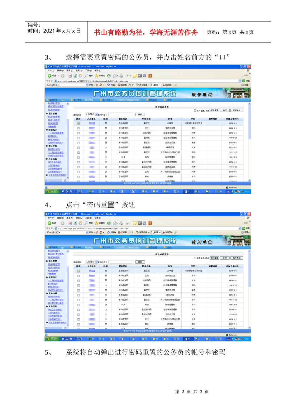Screen dimensions: 296x419
Task: Open 工具 menu in step 4 browser
Action: (88, 218)
